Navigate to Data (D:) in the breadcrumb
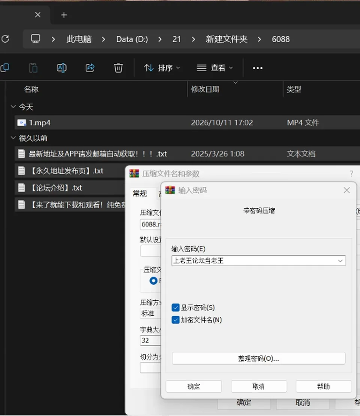Image resolution: width=360 pixels, height=416 pixels. pos(132,39)
